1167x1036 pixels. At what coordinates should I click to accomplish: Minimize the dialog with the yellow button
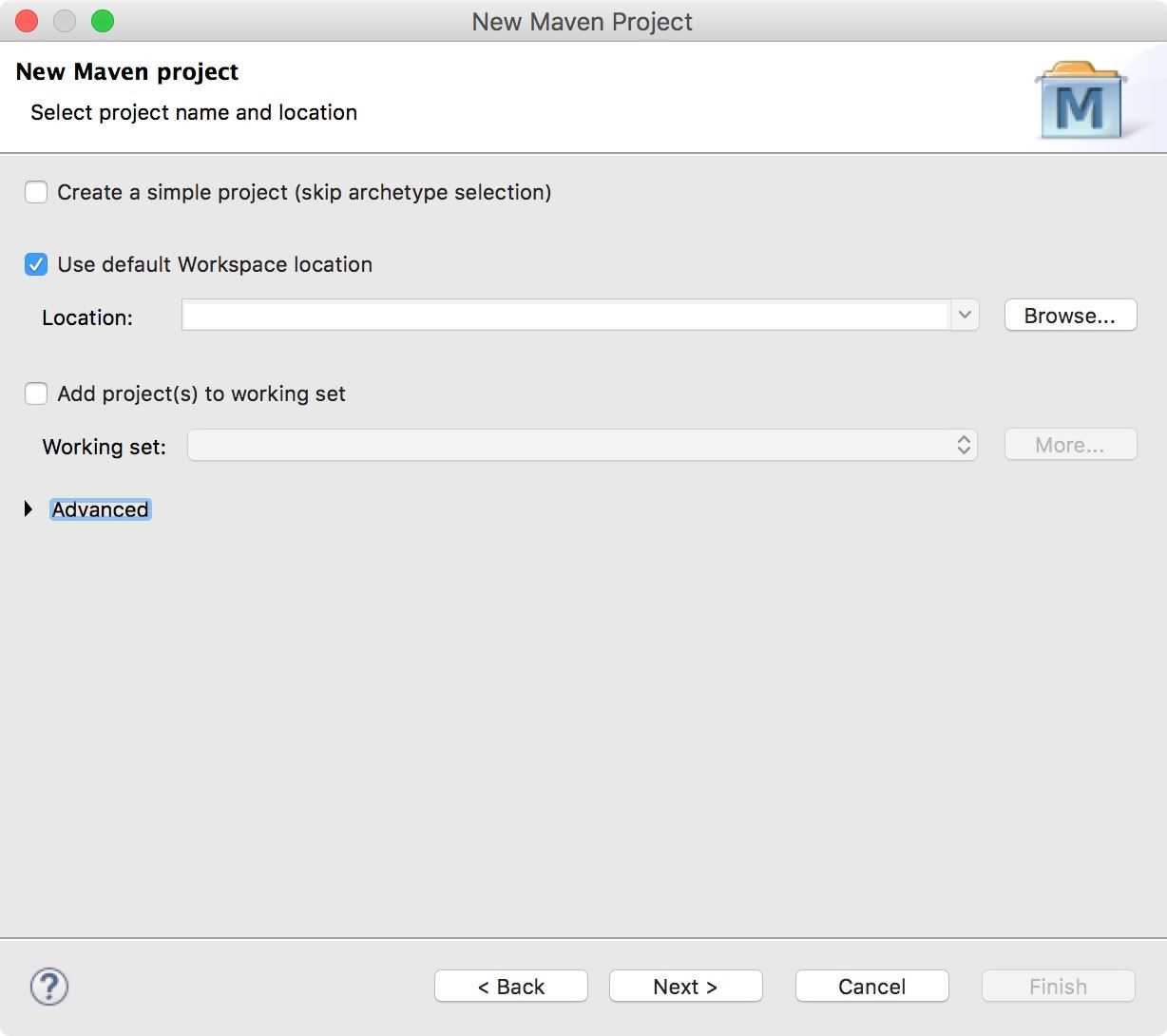[x=65, y=21]
